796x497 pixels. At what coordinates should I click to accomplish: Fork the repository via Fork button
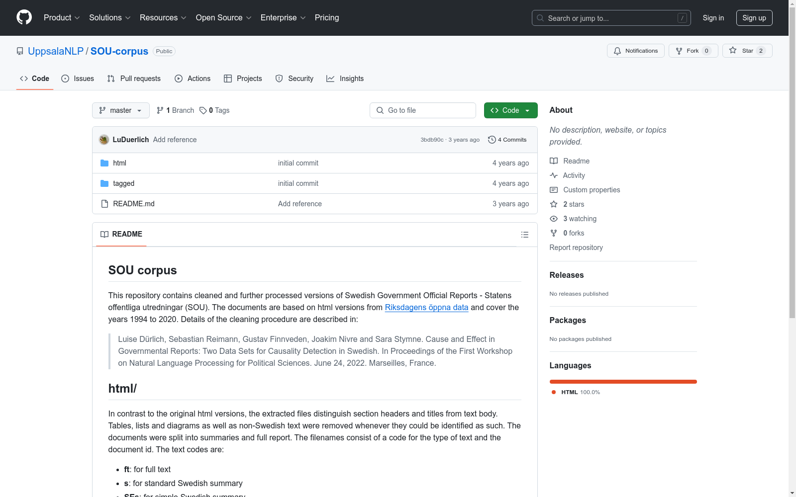coord(693,51)
